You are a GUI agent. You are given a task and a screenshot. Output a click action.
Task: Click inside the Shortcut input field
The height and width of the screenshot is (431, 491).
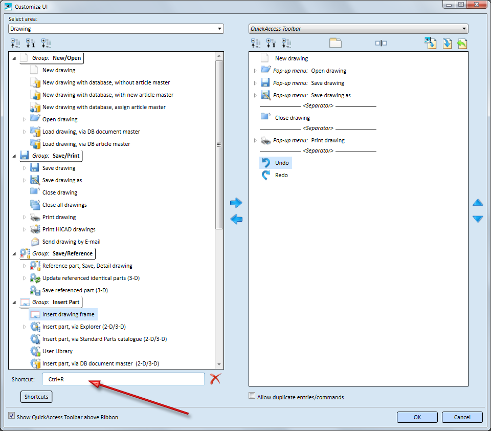click(x=123, y=379)
